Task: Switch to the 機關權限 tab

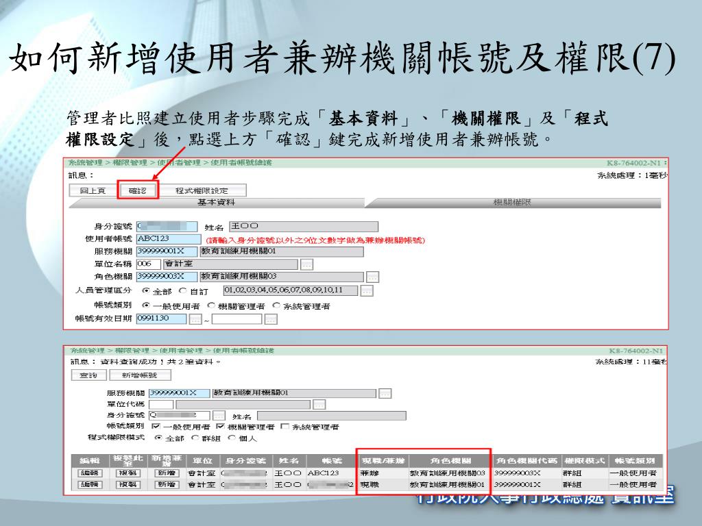Action: pos(513,203)
